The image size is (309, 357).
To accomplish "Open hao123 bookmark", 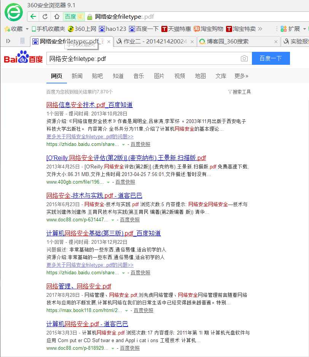I will 112,29.
